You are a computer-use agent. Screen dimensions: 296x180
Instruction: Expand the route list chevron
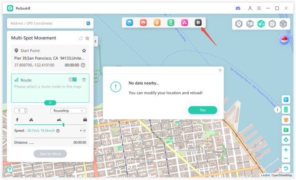[50, 103]
